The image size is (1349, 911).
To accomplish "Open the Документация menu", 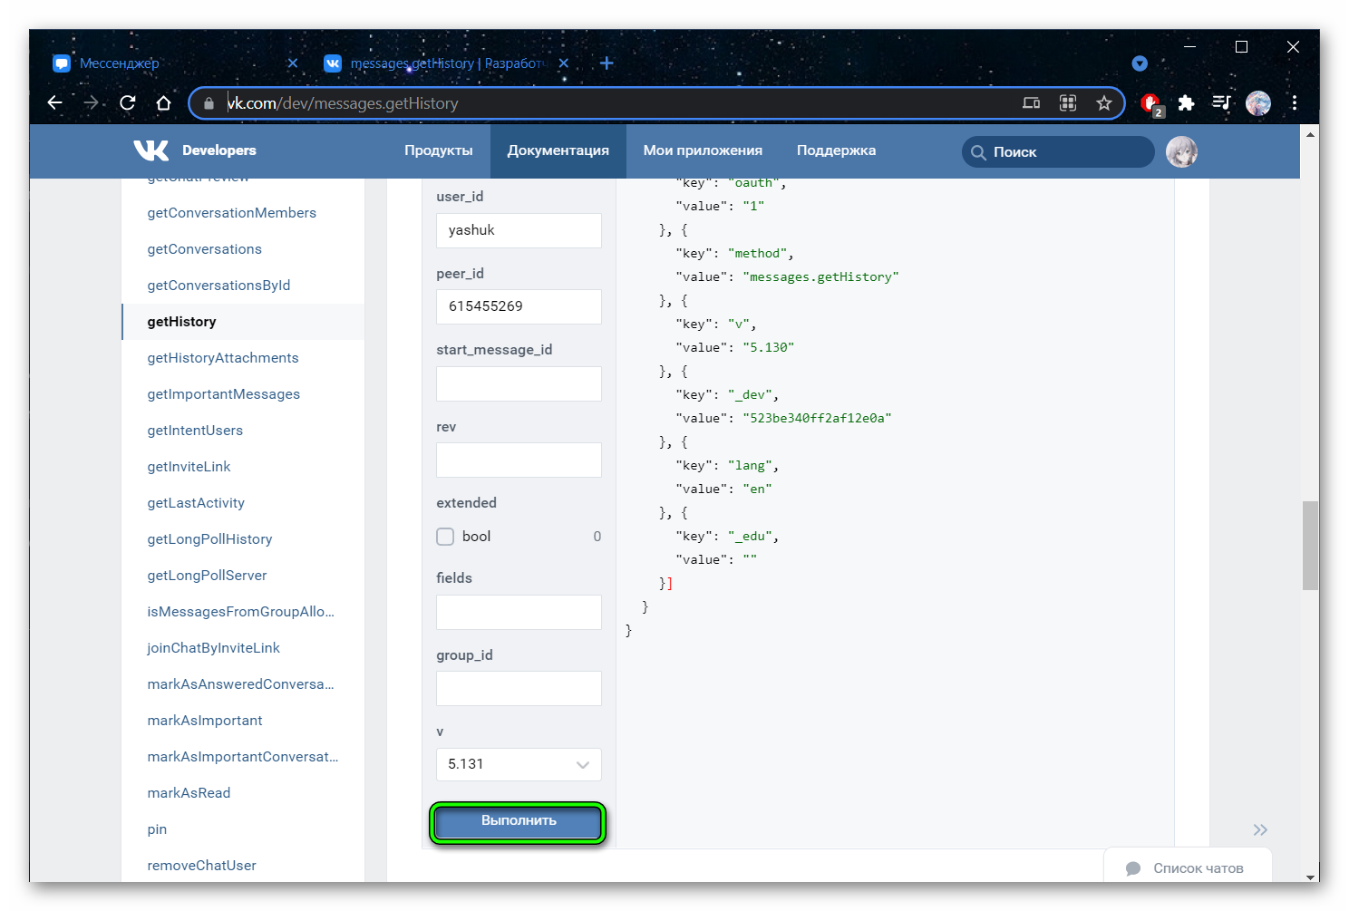I will (x=558, y=150).
